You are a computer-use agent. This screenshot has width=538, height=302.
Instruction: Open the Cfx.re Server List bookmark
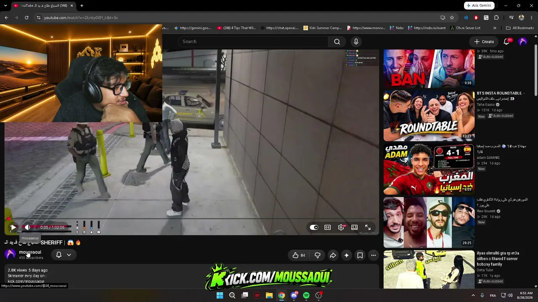[x=465, y=28]
